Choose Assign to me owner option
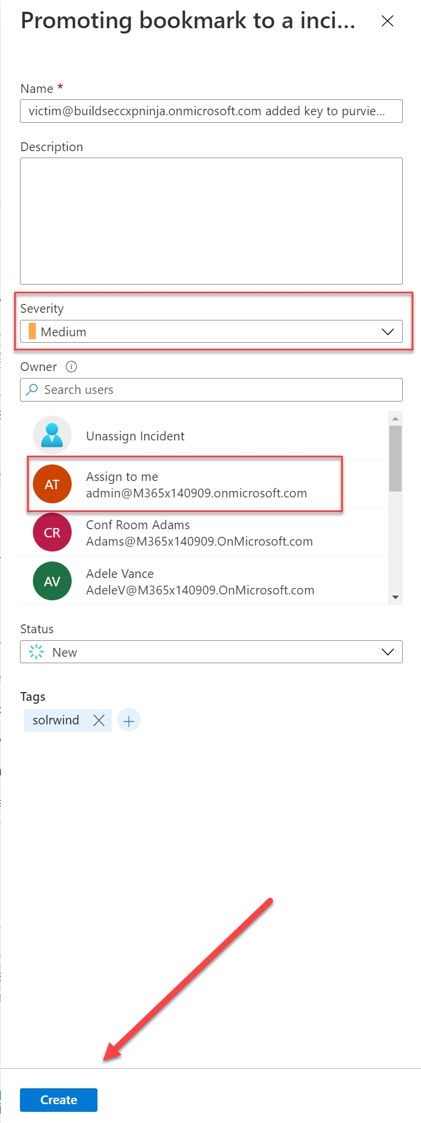Viewport: 421px width, 1123px height. tap(196, 484)
